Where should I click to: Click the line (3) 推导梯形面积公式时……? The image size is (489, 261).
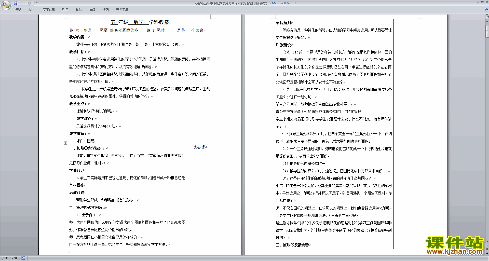tap(305, 163)
